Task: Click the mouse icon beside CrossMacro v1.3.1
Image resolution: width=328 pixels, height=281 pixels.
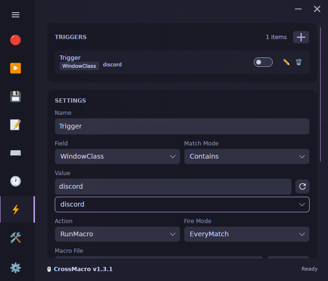Action: pos(49,269)
